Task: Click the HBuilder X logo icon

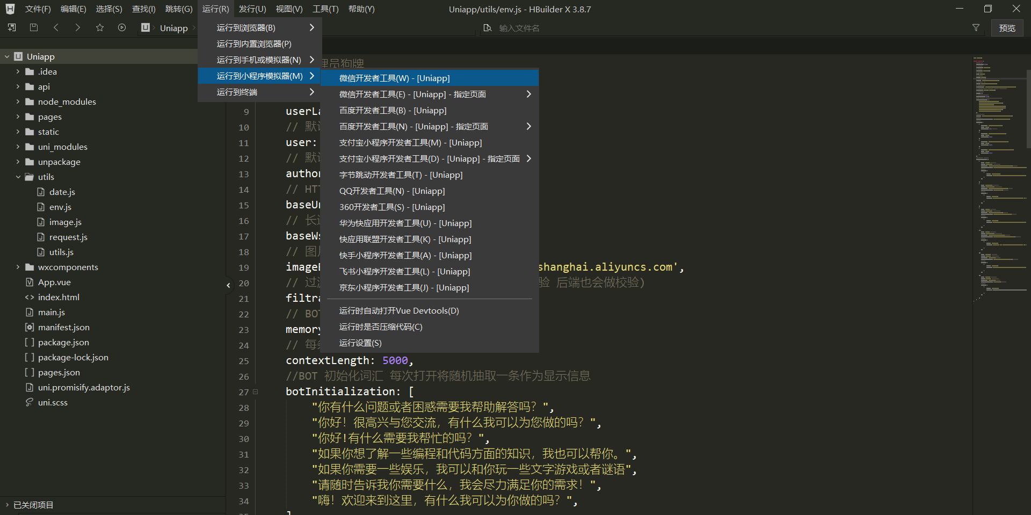Action: pyautogui.click(x=10, y=9)
